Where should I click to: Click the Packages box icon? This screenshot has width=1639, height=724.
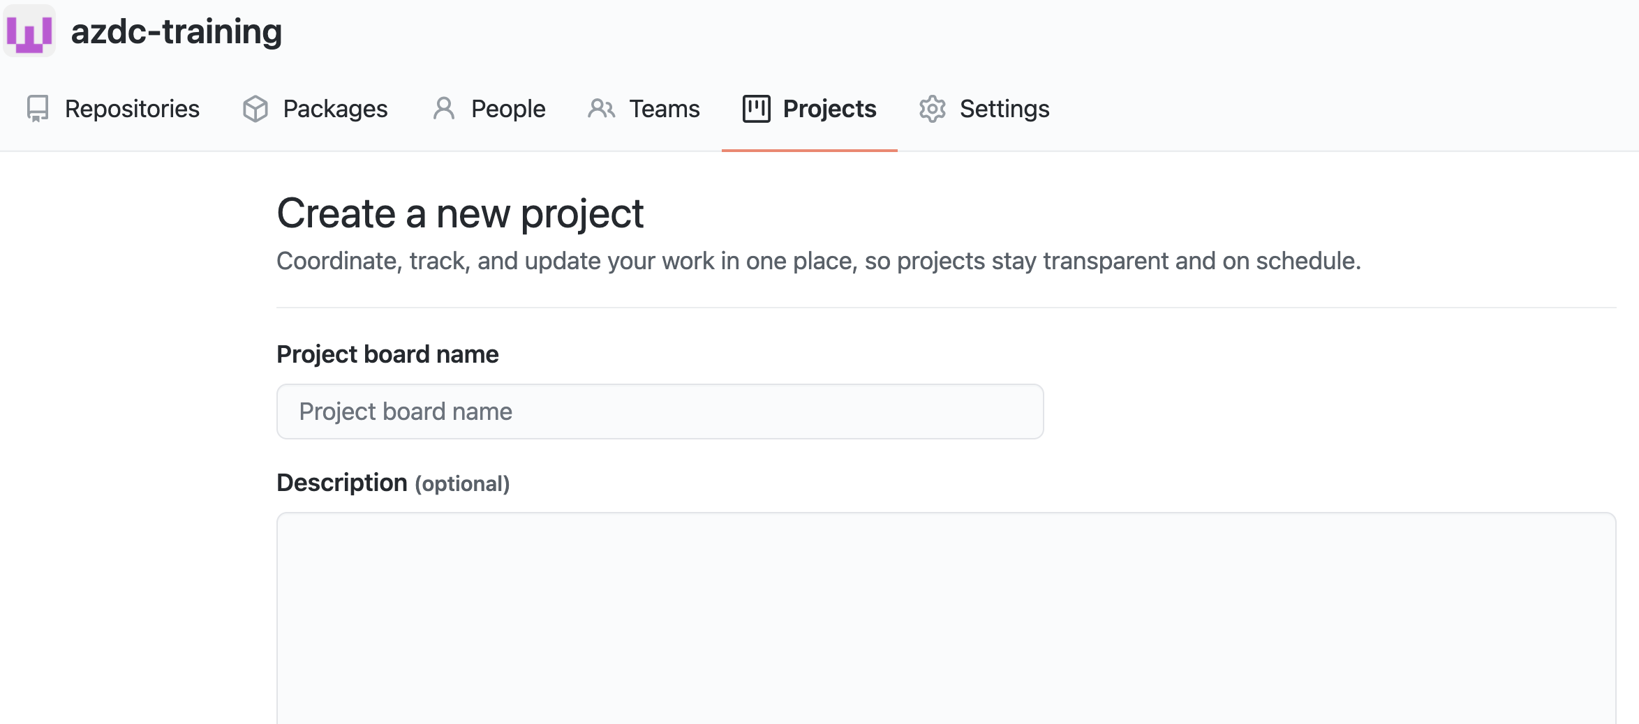[x=256, y=109]
